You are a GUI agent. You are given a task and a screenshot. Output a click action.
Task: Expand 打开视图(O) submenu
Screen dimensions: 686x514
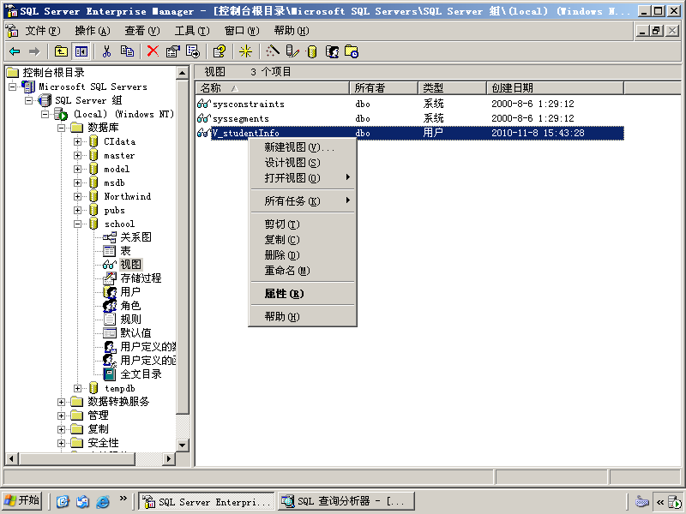coord(303,178)
